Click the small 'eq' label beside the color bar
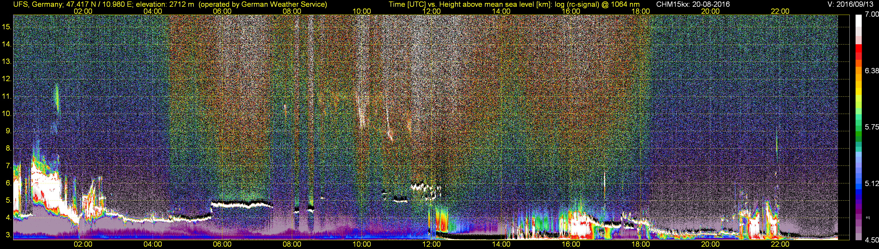The width and height of the screenshot is (879, 249). 868,217
